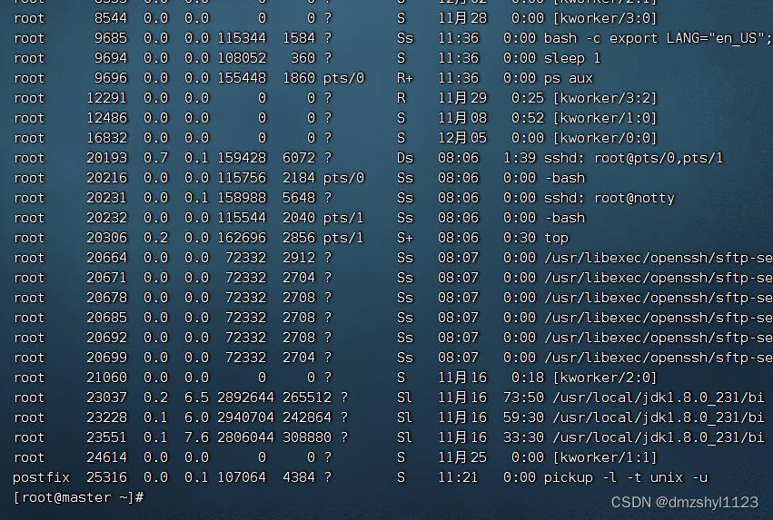Select PID 23037 of the jdk process

(x=106, y=397)
